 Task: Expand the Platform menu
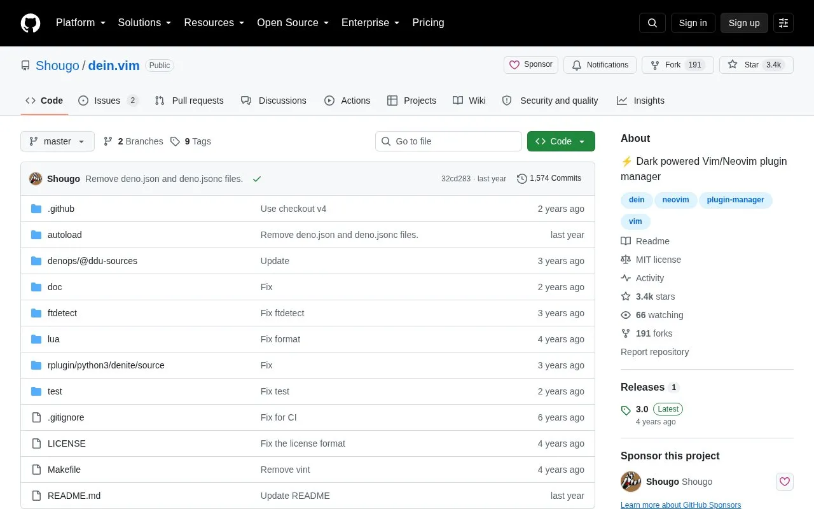tap(81, 23)
